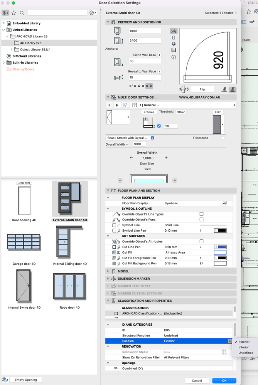Image resolution: width=258 pixels, height=385 pixels.
Task: Choose Interior from Position menu
Action: (x=243, y=347)
